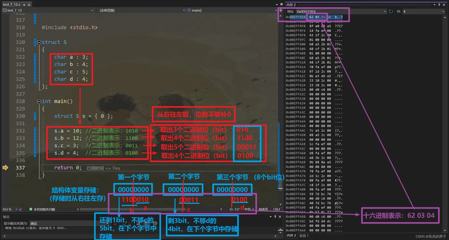Pin the 内存 2 memory panel

[439, 5]
